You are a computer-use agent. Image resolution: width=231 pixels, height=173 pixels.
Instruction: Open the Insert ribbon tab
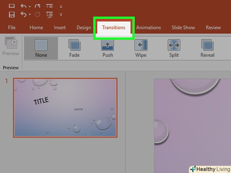click(x=60, y=28)
